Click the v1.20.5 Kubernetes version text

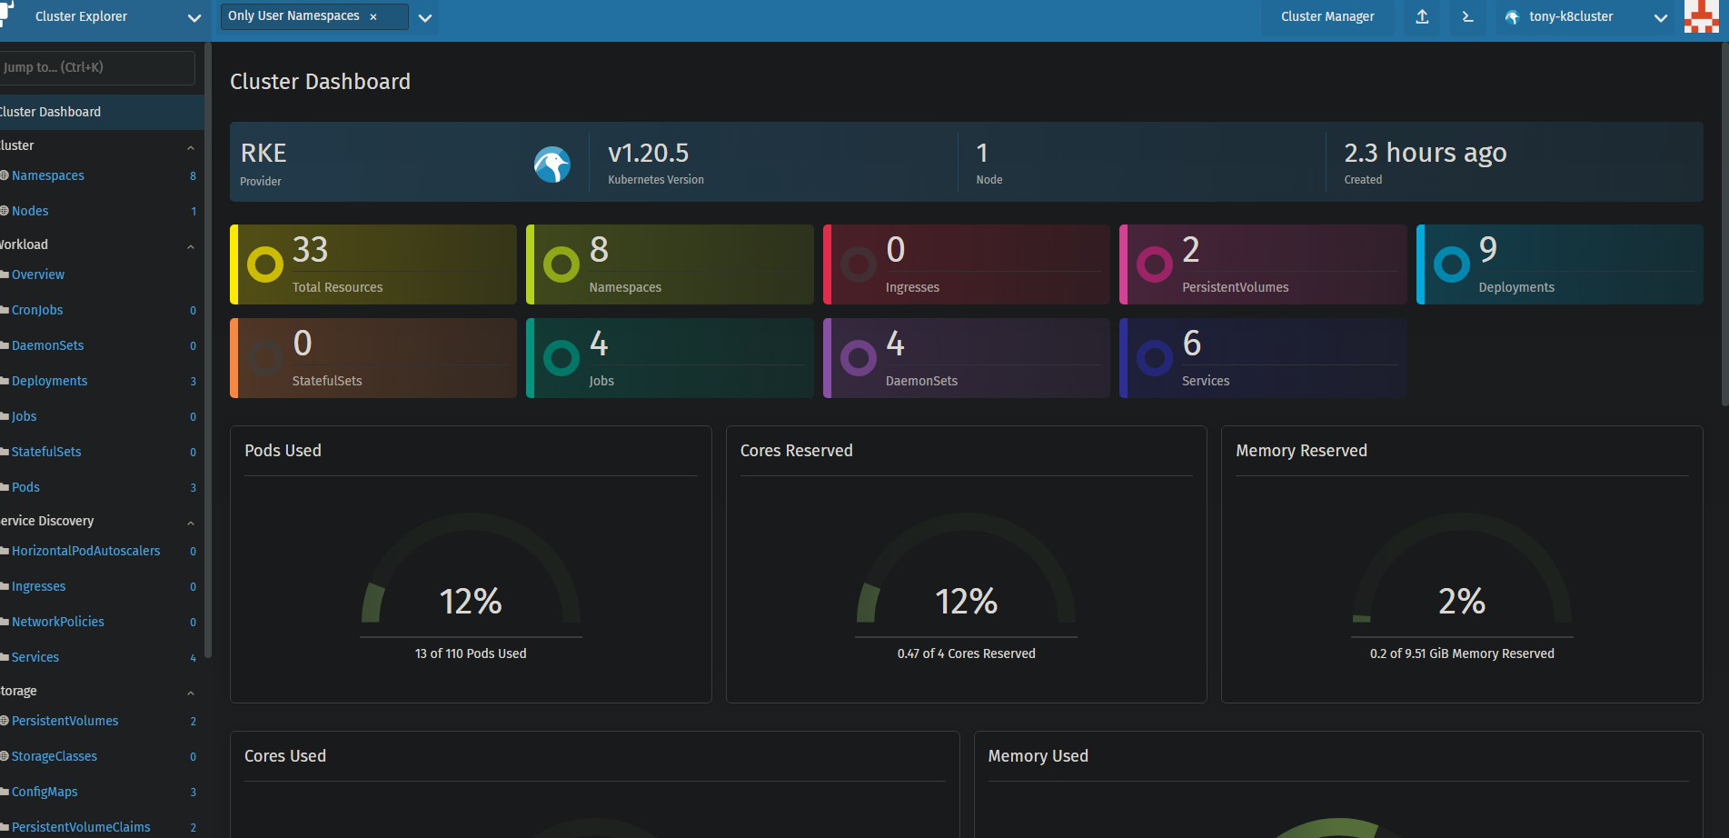tap(648, 153)
